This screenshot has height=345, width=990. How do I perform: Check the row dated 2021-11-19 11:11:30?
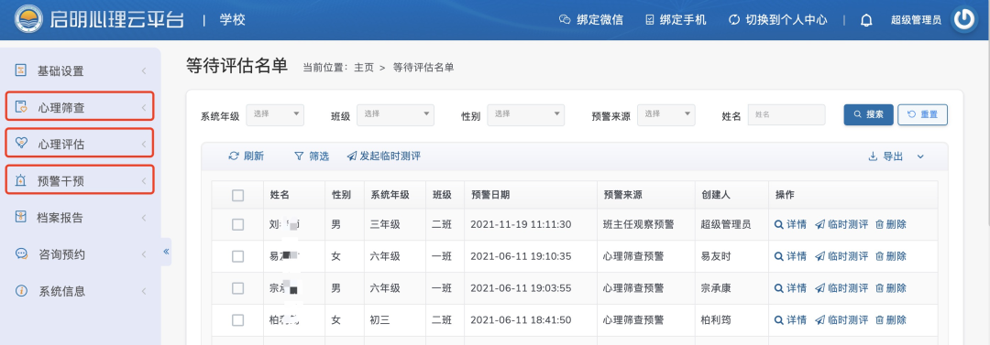coord(238,224)
